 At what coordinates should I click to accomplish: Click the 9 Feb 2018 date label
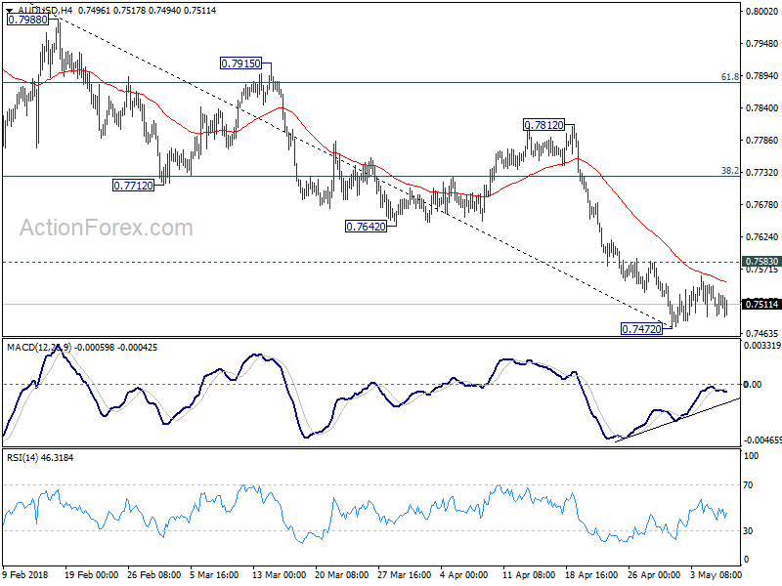pos(26,574)
